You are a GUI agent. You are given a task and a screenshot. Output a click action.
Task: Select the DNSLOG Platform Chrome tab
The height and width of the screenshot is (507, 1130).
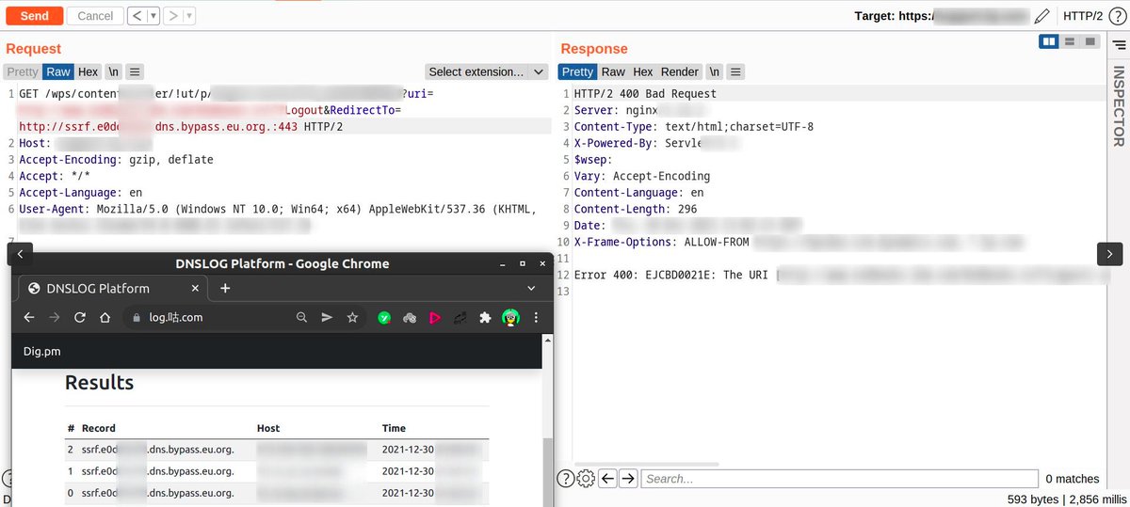point(112,289)
